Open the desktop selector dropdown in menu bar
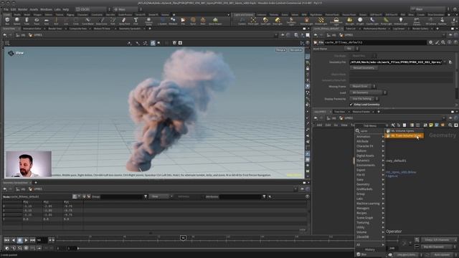The image size is (459, 258). pyautogui.click(x=92, y=9)
